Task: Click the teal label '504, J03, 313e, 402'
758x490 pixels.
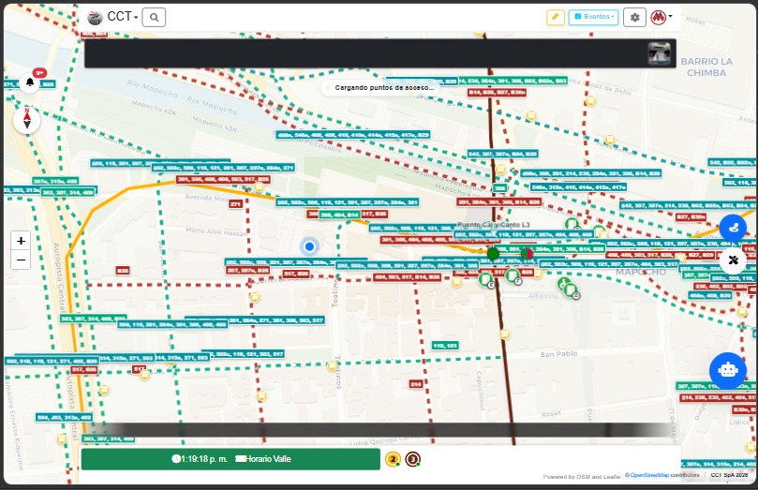Action: coord(65,417)
